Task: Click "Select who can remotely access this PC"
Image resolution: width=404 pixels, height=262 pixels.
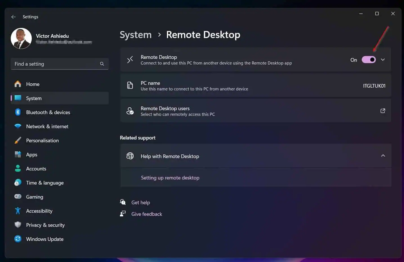Action: [x=178, y=114]
